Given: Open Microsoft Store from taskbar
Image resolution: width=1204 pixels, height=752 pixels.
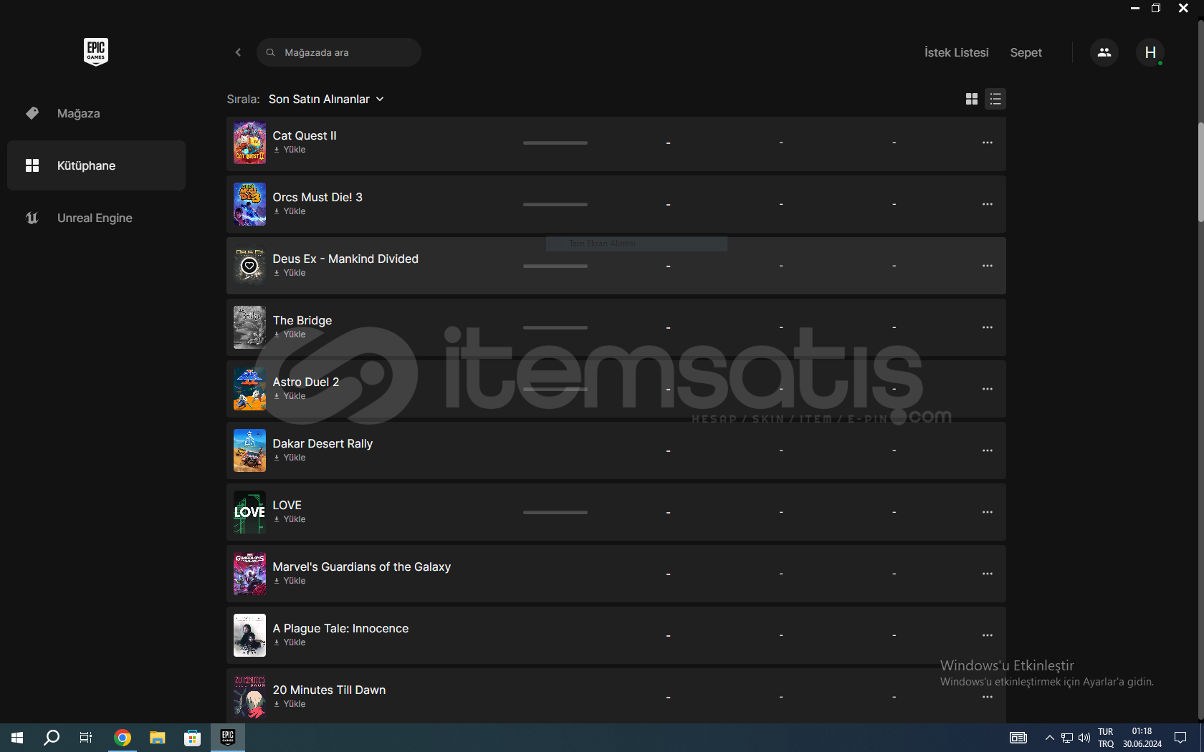Looking at the screenshot, I should 192,738.
